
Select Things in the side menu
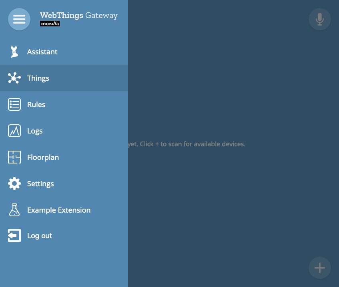pyautogui.click(x=64, y=78)
